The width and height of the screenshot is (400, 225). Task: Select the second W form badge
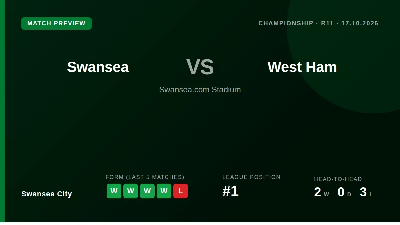point(131,191)
